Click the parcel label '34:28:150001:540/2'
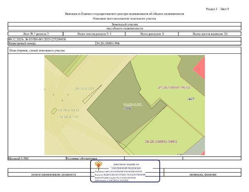Viewport: 249px width, 192px height. click(x=161, y=142)
